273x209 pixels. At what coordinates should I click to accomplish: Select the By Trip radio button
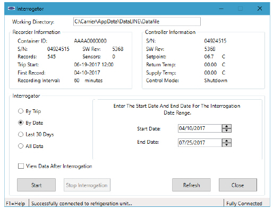pos(21,111)
